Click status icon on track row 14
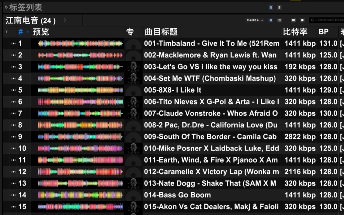 (13, 195)
